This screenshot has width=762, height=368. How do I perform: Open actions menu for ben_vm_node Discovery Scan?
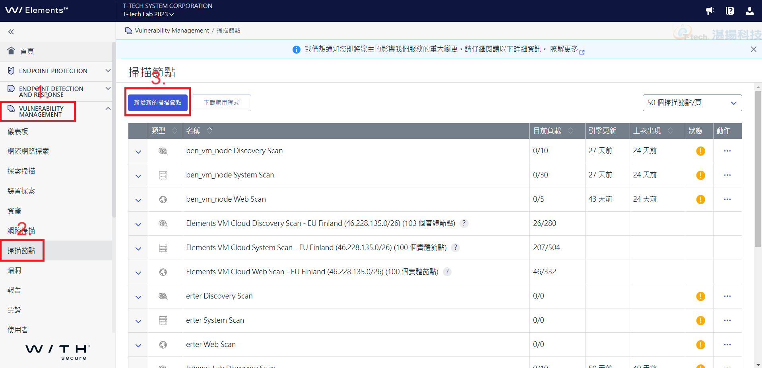tap(727, 151)
